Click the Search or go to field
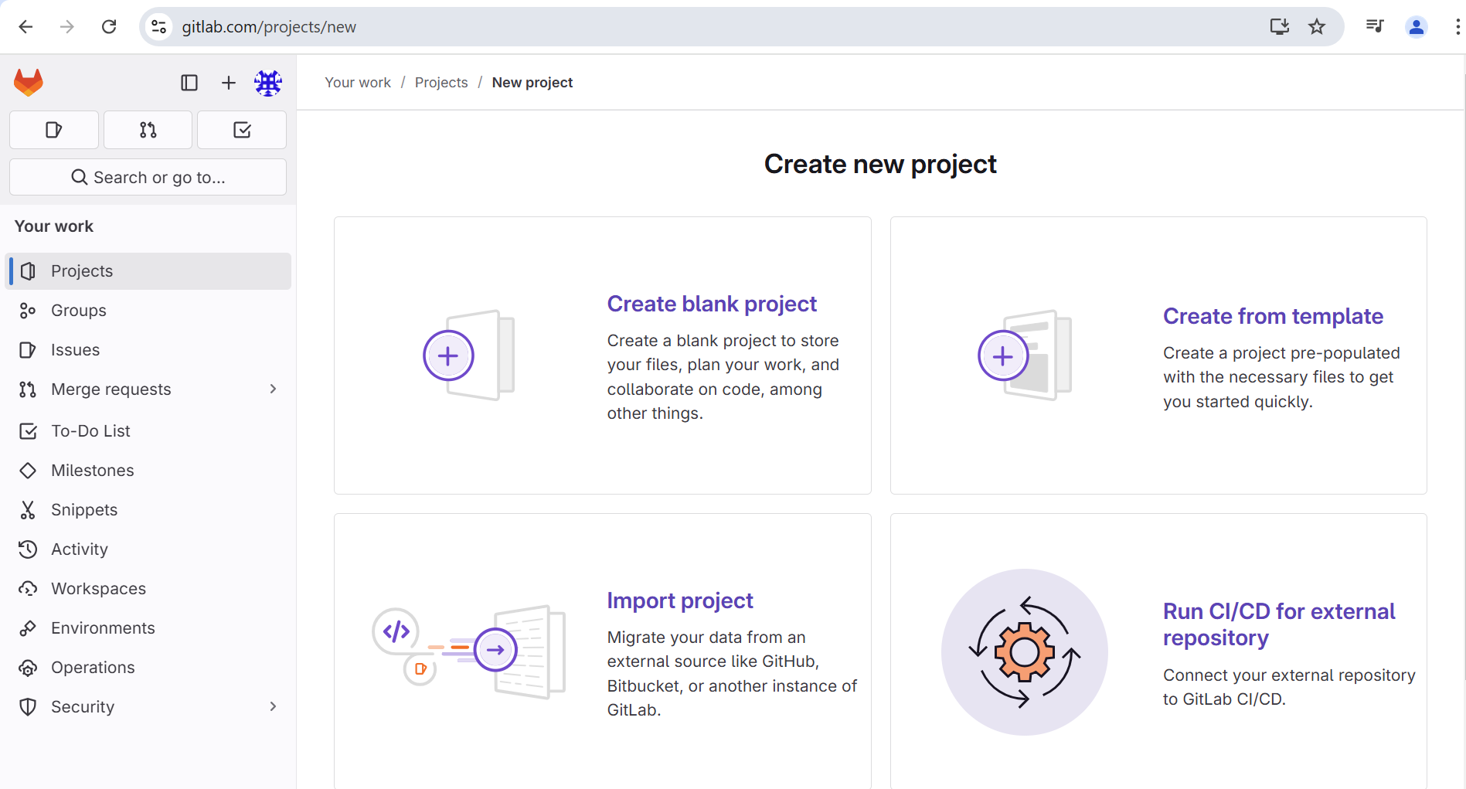Image resolution: width=1466 pixels, height=789 pixels. pyautogui.click(x=148, y=177)
